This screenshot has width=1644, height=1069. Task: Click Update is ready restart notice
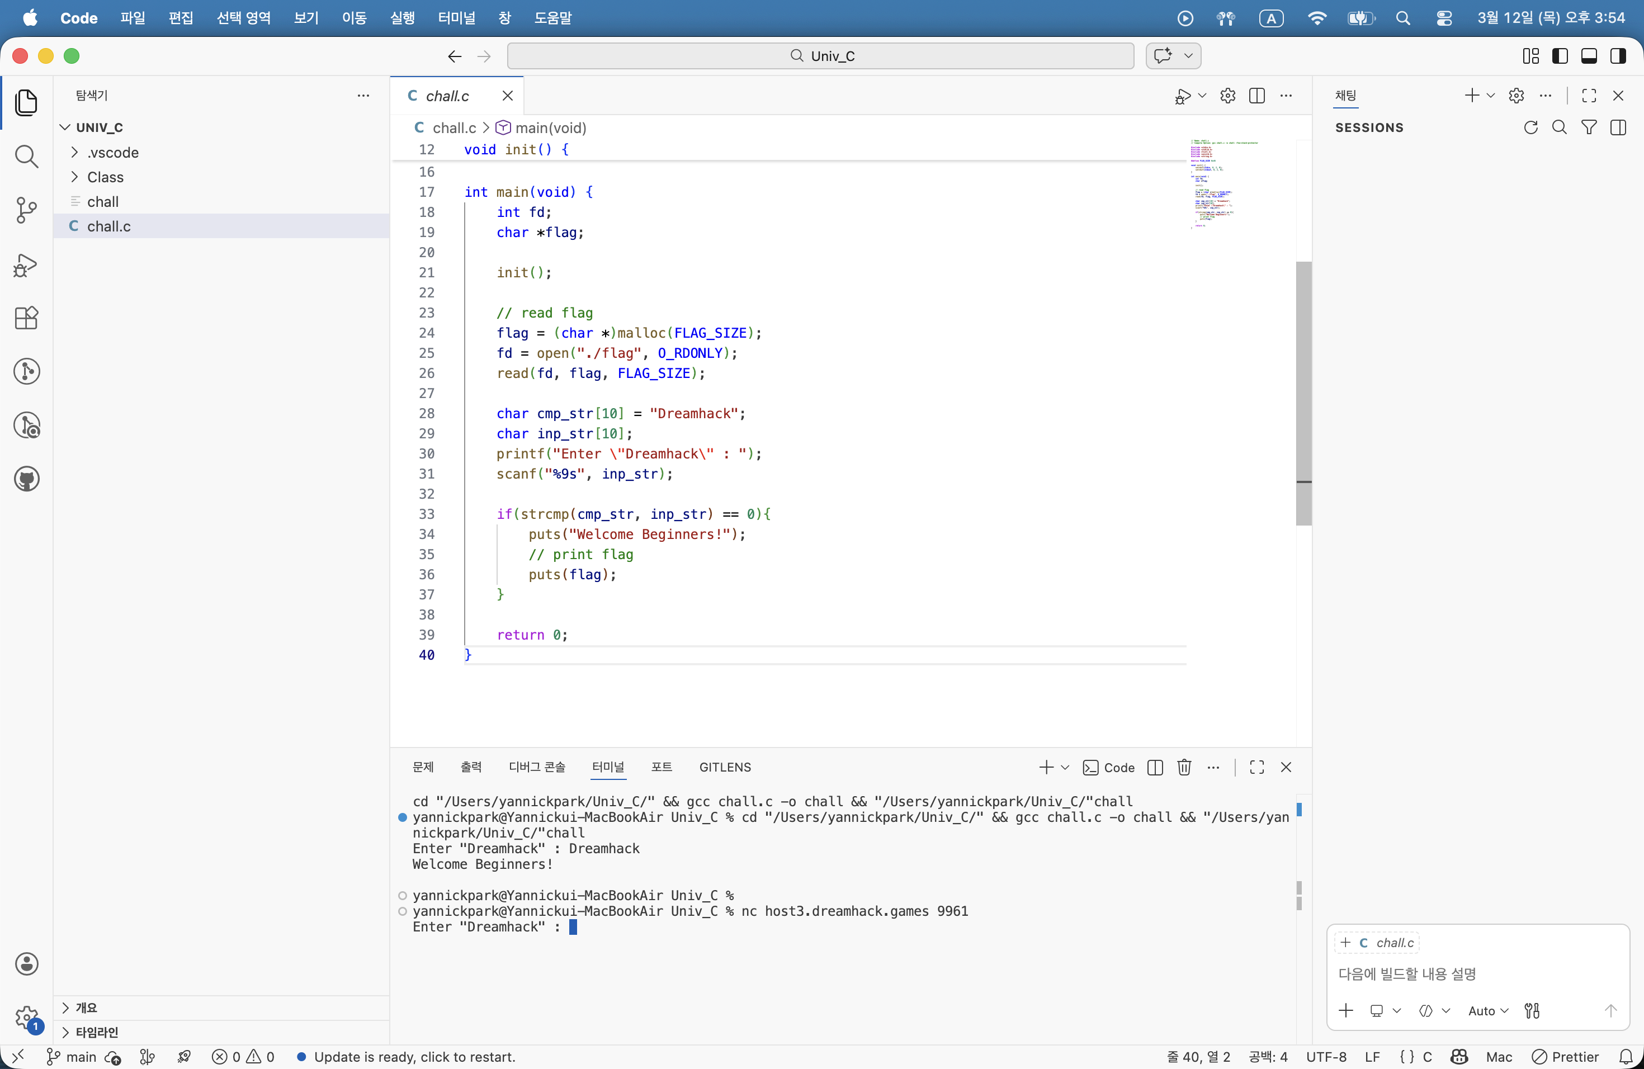(414, 1057)
